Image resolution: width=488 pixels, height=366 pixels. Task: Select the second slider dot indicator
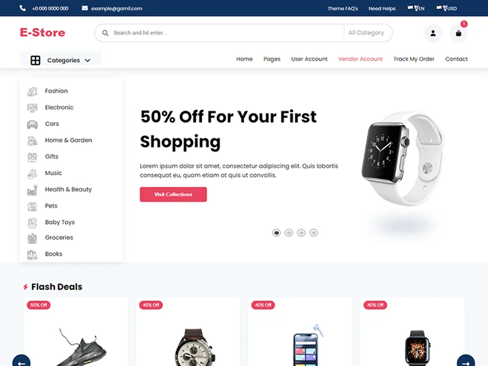click(x=289, y=233)
